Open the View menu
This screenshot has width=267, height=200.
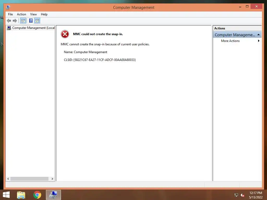coord(33,14)
